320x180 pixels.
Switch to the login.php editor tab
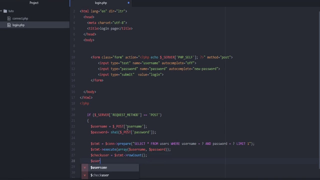tap(101, 3)
